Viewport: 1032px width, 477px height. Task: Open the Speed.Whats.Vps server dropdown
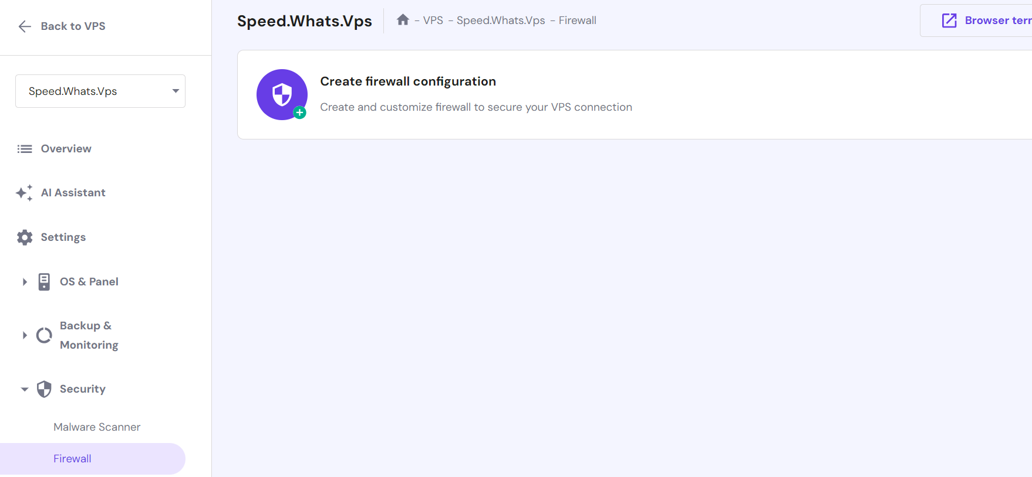[x=100, y=91]
